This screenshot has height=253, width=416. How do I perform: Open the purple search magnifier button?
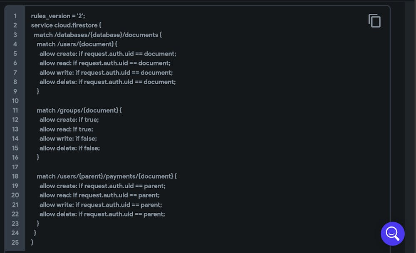pyautogui.click(x=392, y=234)
